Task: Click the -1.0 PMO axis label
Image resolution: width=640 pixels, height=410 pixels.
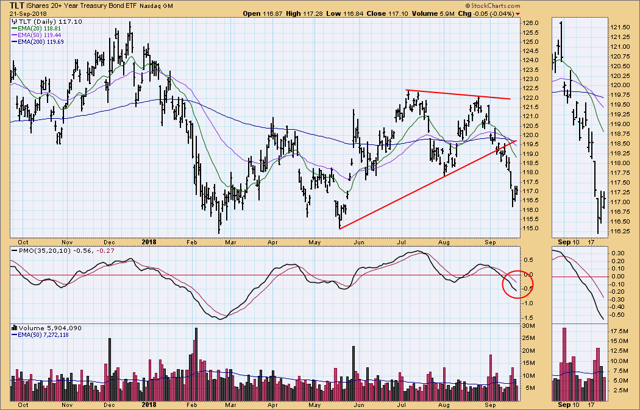Action: (529, 303)
